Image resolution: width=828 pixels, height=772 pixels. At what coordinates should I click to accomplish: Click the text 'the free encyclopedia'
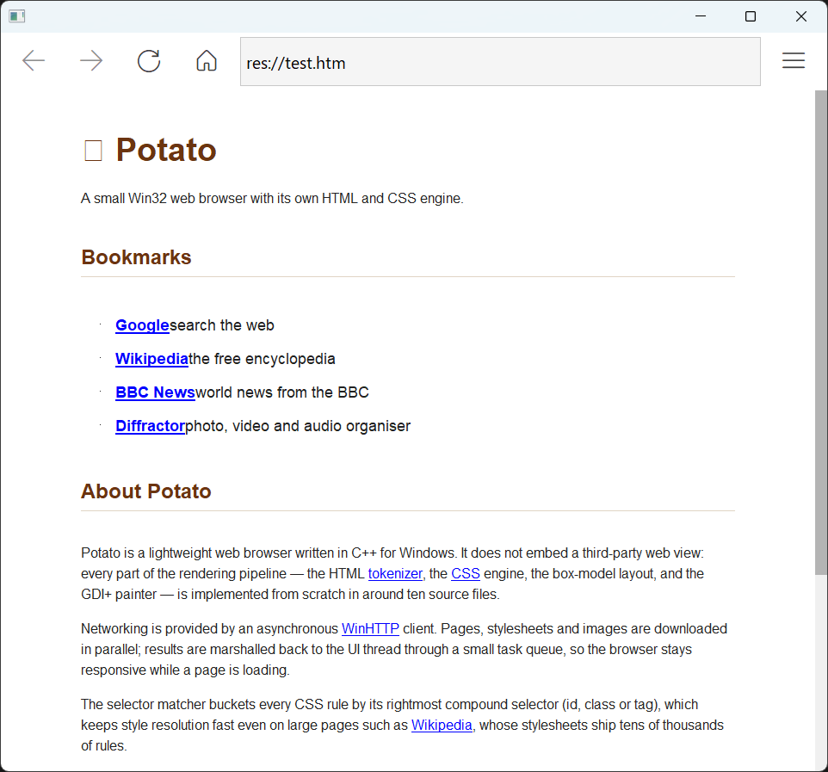[262, 359]
